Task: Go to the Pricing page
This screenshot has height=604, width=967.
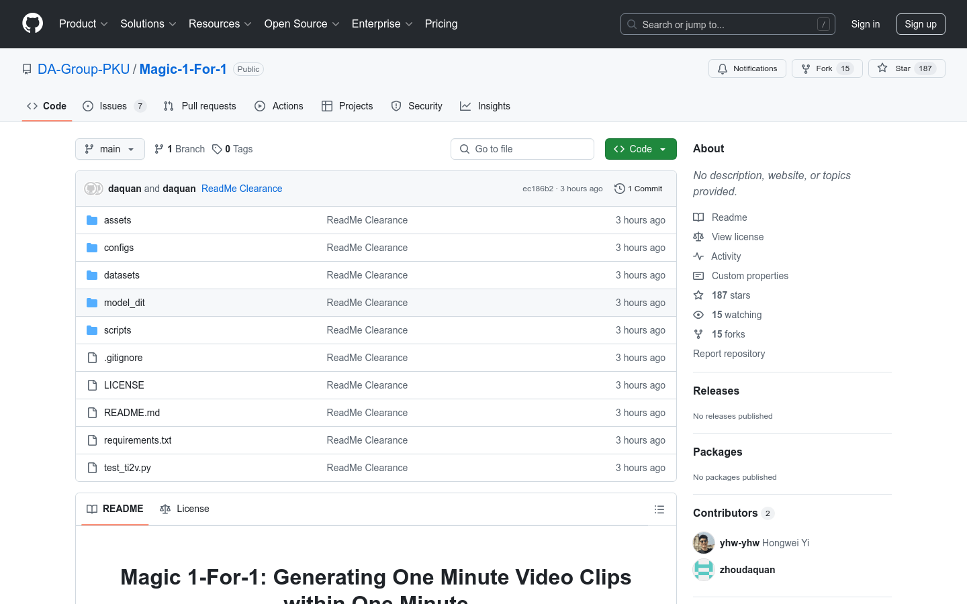Action: [x=441, y=23]
